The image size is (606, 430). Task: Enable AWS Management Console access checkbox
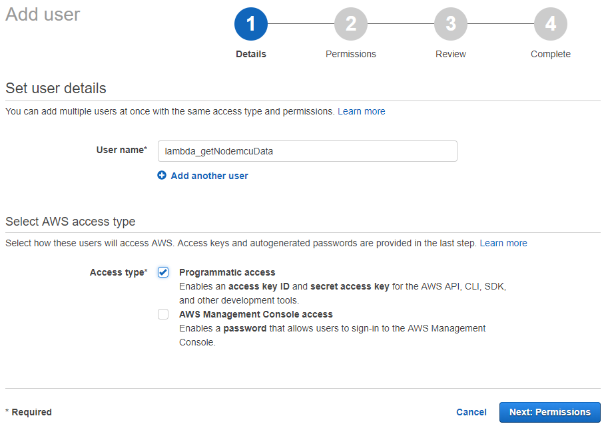(163, 314)
